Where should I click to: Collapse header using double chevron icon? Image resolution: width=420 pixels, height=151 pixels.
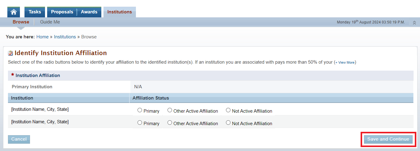[x=414, y=23]
